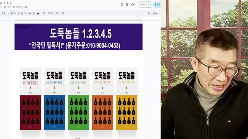Click the black rectangle toolbar icon
The width and height of the screenshot is (248, 139).
pos(38,14)
